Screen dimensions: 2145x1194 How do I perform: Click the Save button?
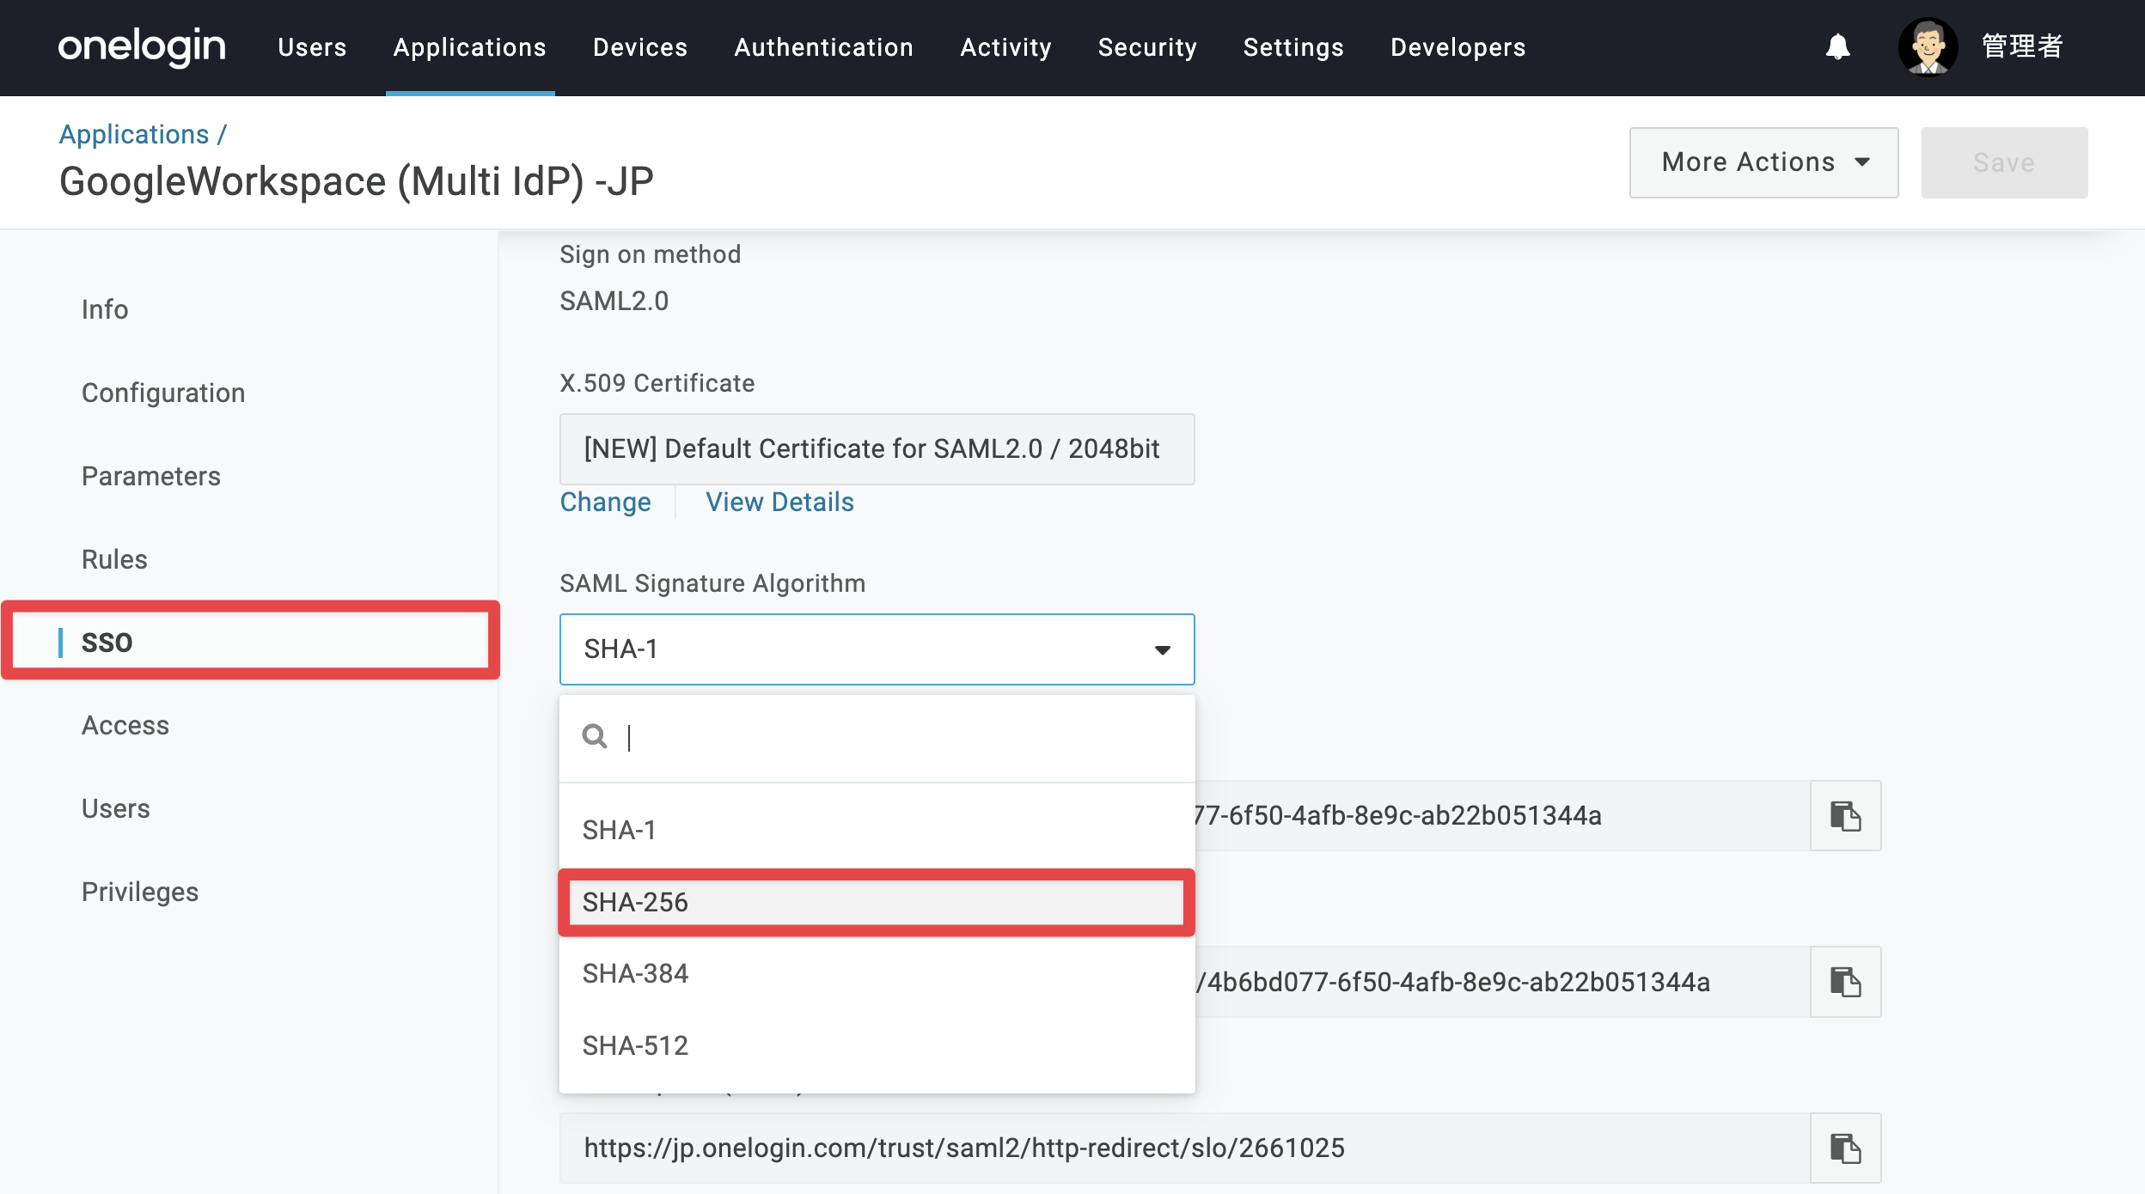[2004, 162]
